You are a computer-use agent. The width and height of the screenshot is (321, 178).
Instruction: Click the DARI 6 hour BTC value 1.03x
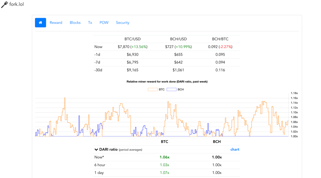pyautogui.click(x=165, y=165)
